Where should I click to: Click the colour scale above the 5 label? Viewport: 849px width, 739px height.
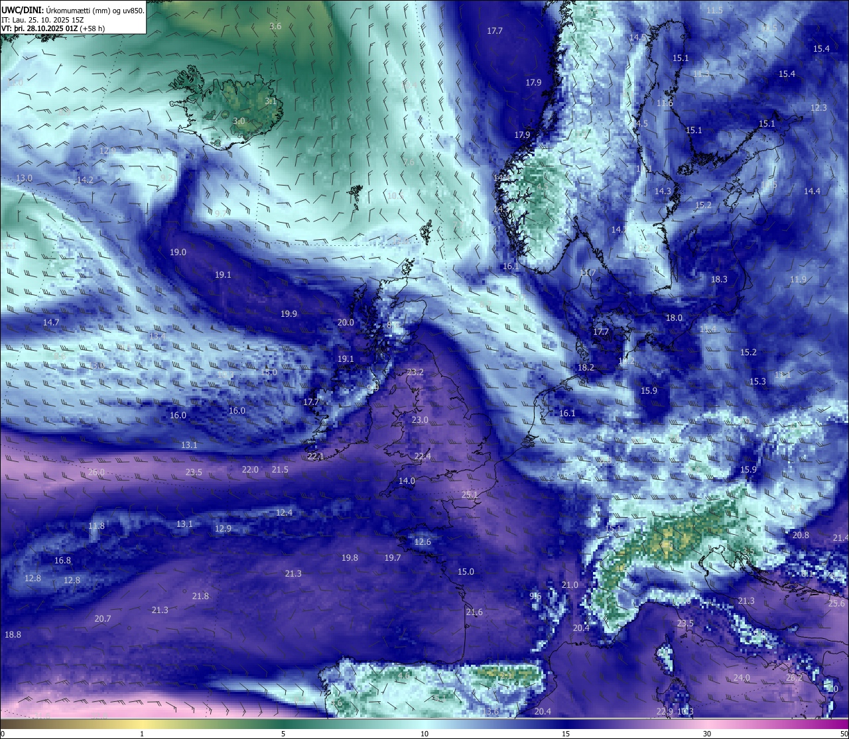pos(283,724)
